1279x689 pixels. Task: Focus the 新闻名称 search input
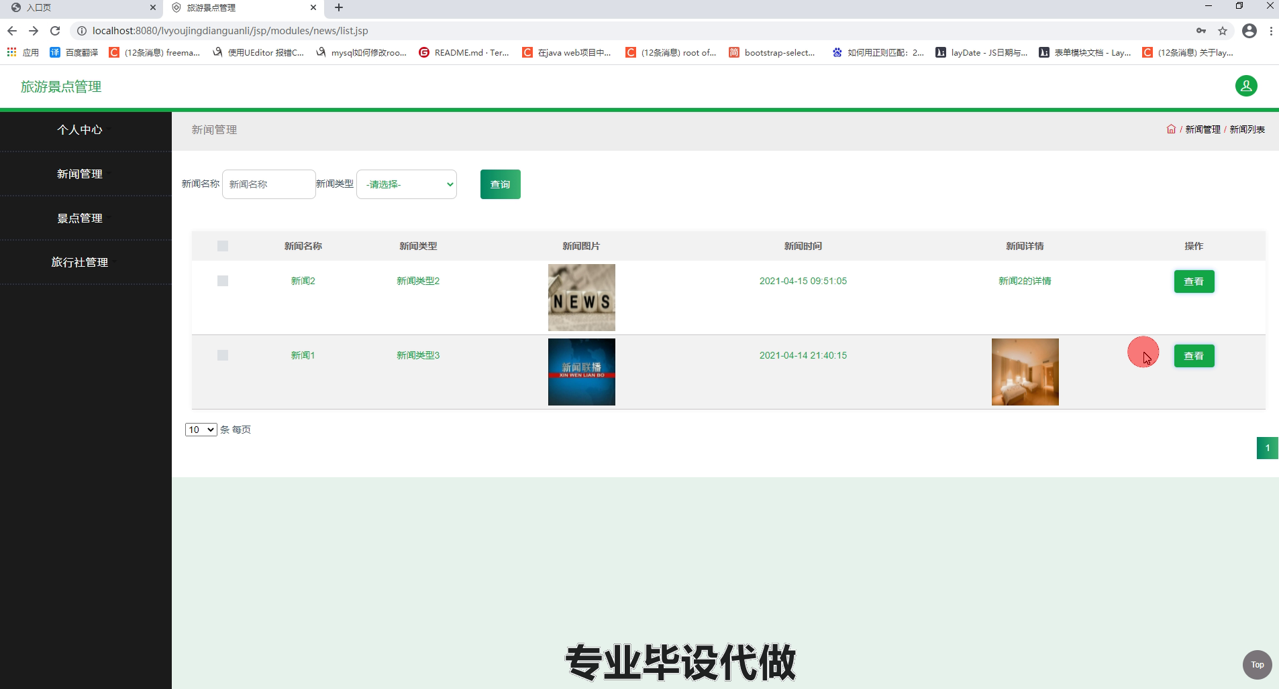[x=268, y=184]
